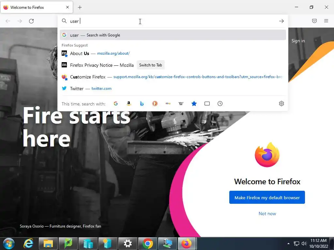Open the About Us mozilla.org suggestion
This screenshot has width=334, height=250.
tap(173, 53)
